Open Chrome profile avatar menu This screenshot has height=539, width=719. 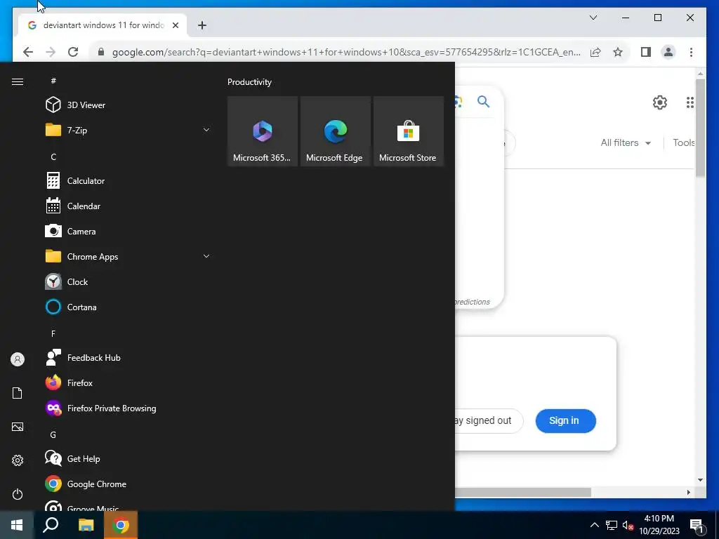668,52
